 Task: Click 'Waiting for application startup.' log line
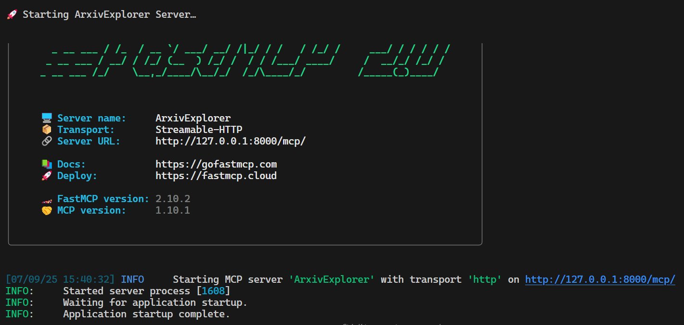(x=155, y=302)
